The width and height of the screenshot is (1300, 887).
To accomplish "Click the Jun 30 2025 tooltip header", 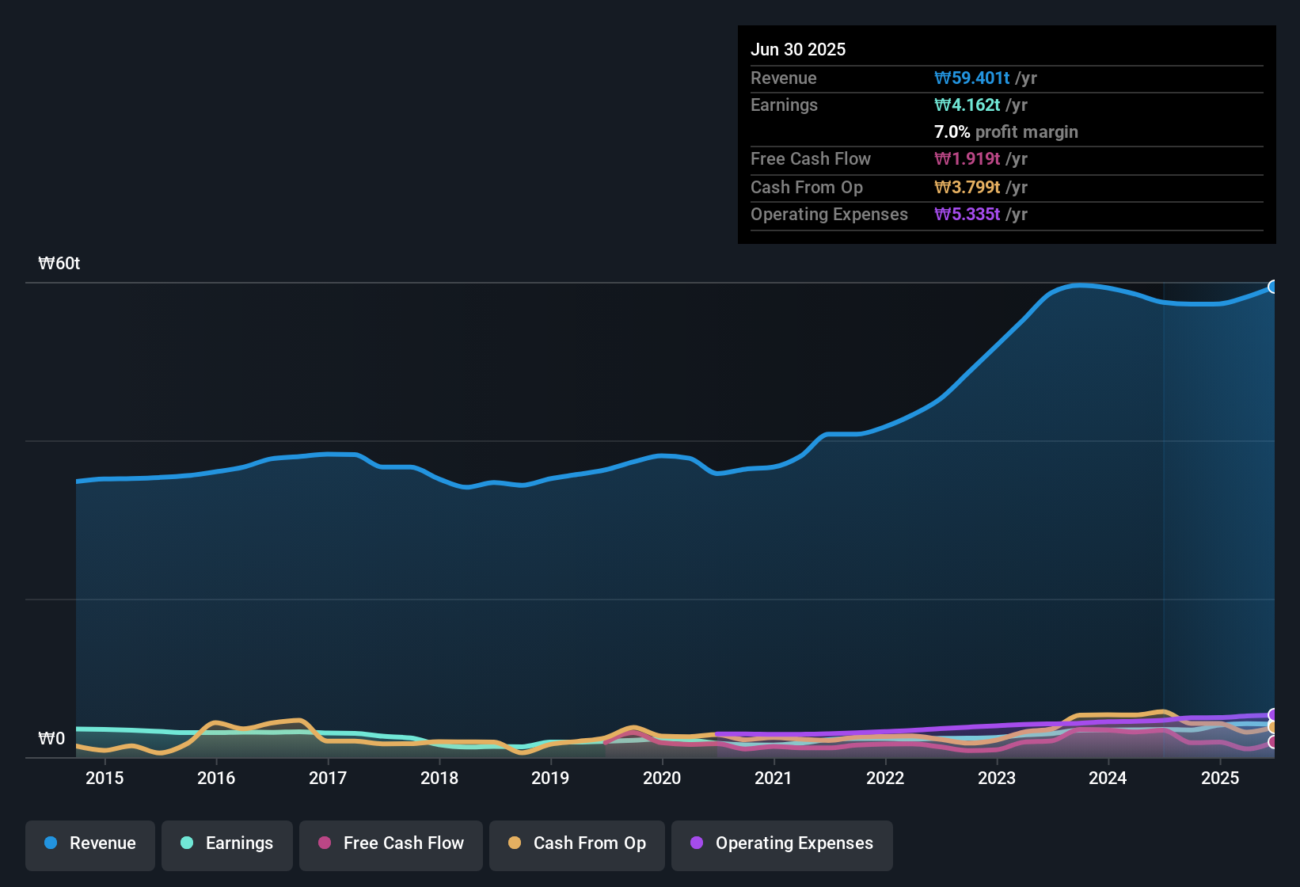I will [x=798, y=49].
